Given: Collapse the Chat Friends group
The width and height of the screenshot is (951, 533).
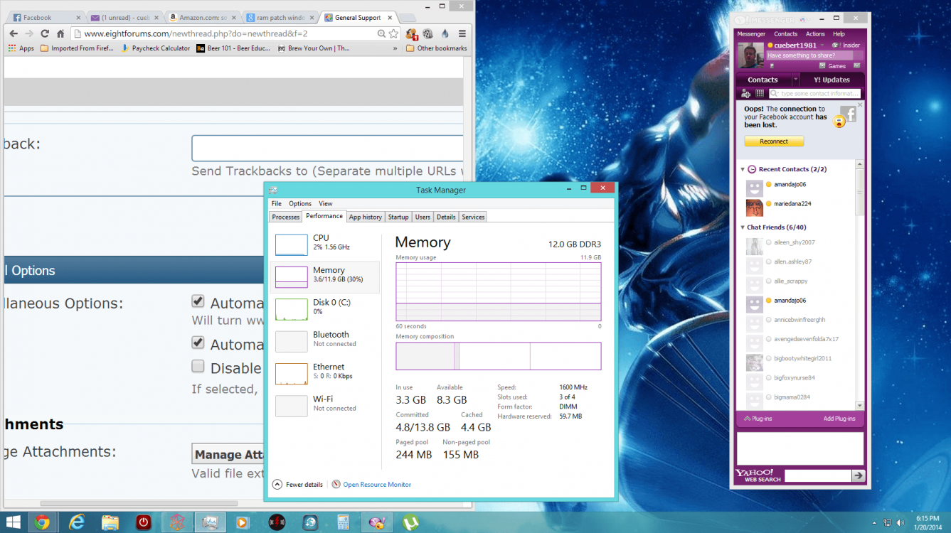Looking at the screenshot, I should (743, 227).
